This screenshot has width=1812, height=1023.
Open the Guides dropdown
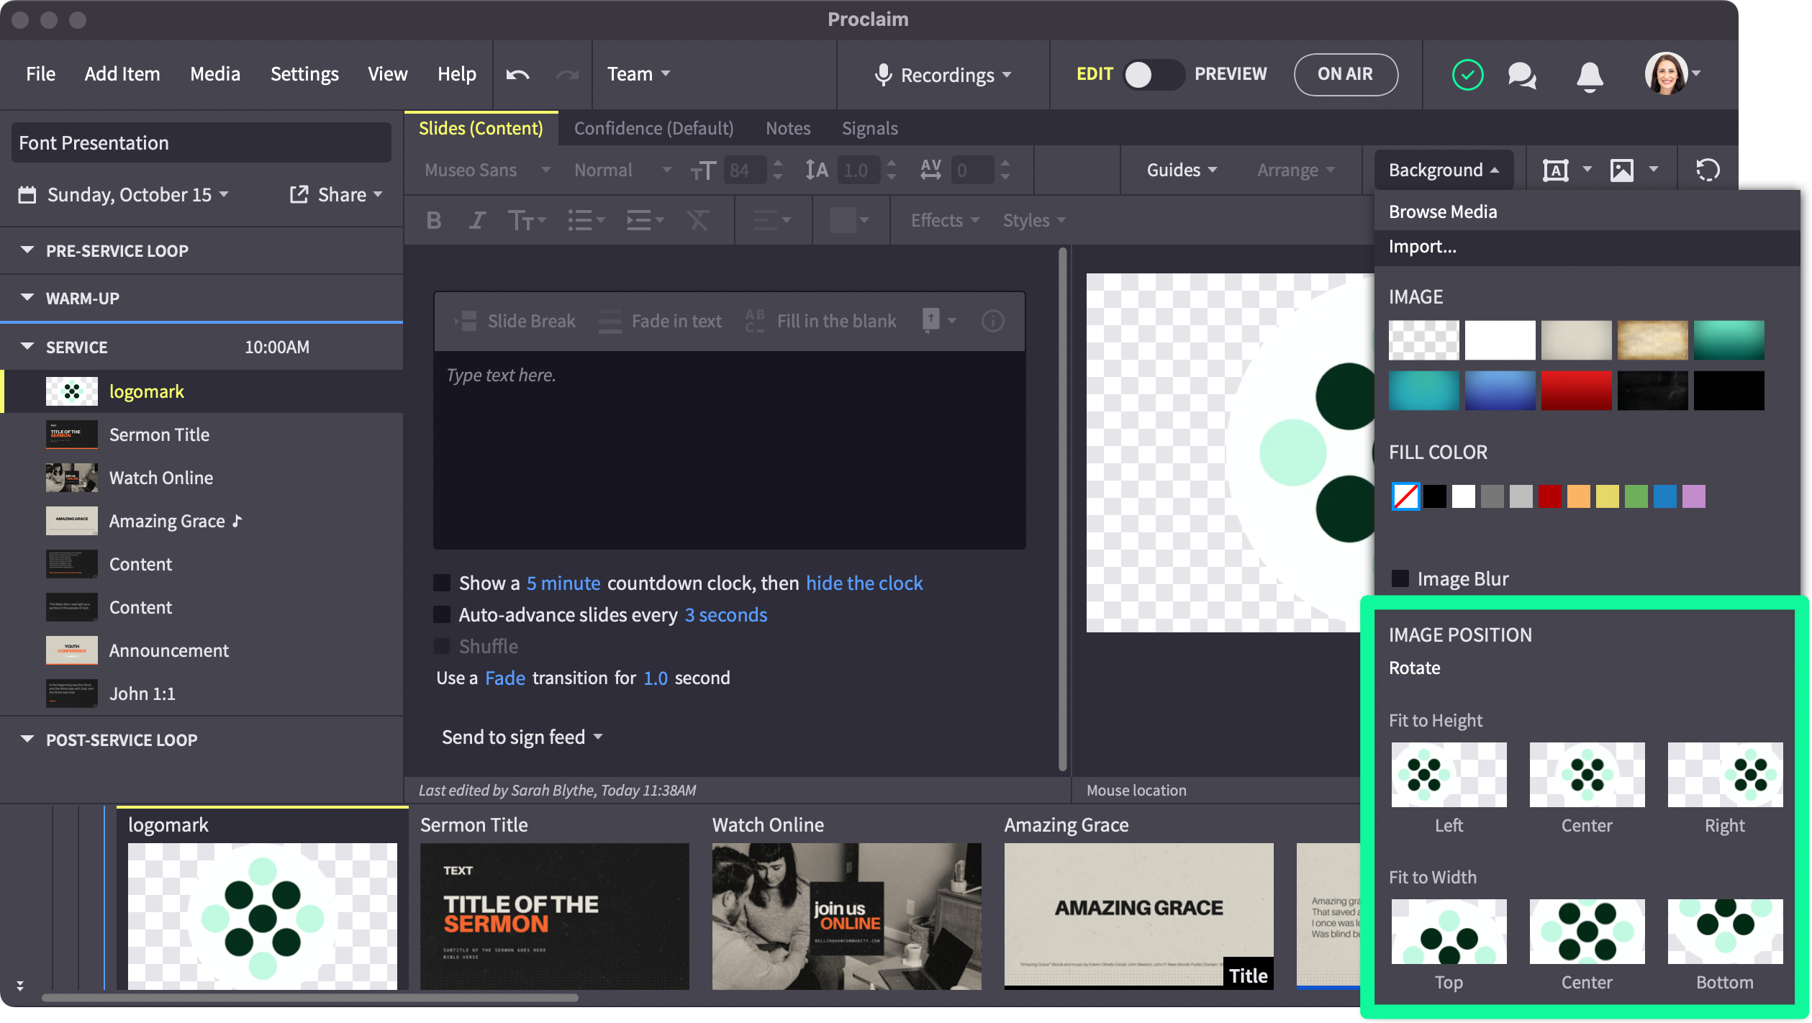[1182, 170]
